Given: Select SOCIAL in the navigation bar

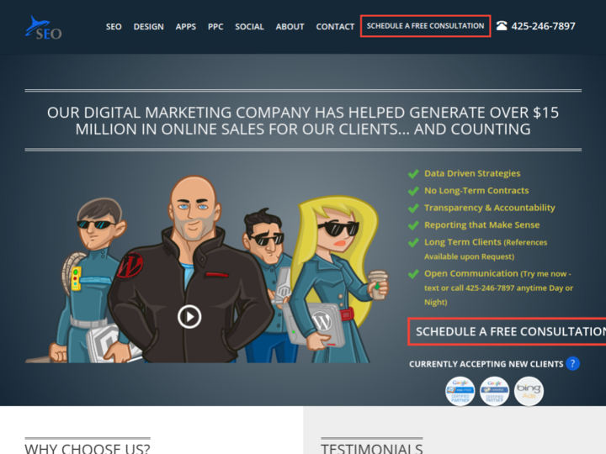Looking at the screenshot, I should [249, 27].
